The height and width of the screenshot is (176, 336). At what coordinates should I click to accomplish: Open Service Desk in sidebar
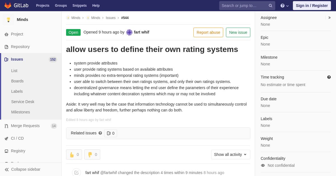pyautogui.click(x=23, y=102)
